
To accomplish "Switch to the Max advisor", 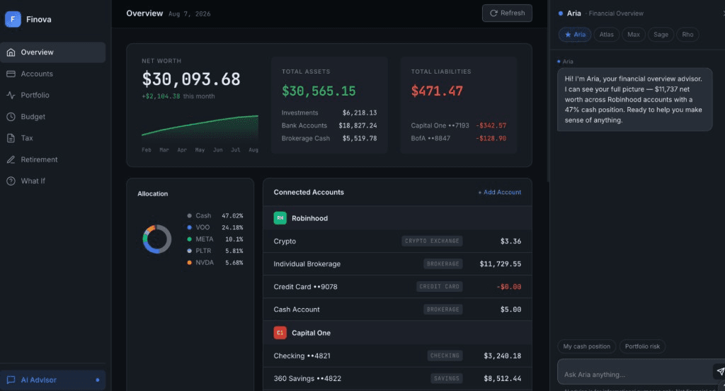I will [634, 34].
